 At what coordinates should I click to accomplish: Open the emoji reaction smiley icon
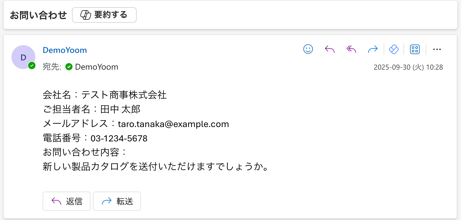(x=308, y=49)
